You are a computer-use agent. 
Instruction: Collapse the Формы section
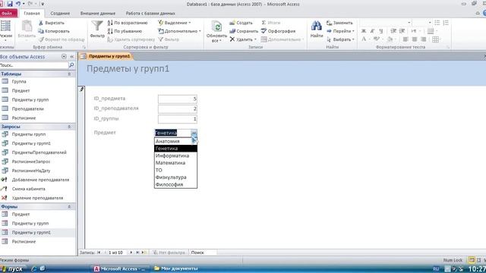point(69,206)
